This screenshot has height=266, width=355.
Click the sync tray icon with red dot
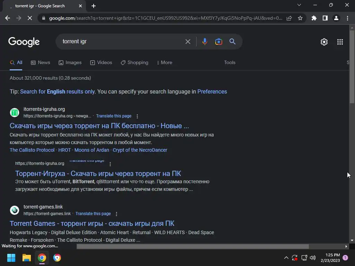[x=295, y=258]
